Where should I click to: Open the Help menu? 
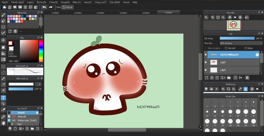135,2
